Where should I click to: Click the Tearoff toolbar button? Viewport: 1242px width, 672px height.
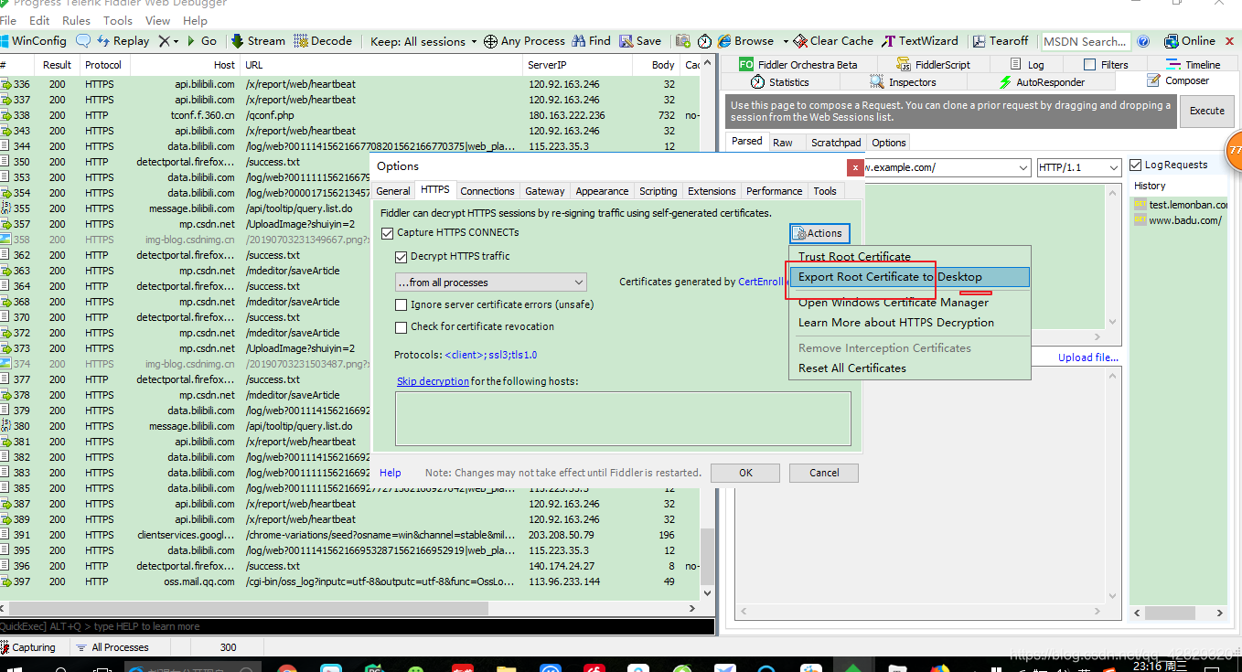pos(1001,41)
